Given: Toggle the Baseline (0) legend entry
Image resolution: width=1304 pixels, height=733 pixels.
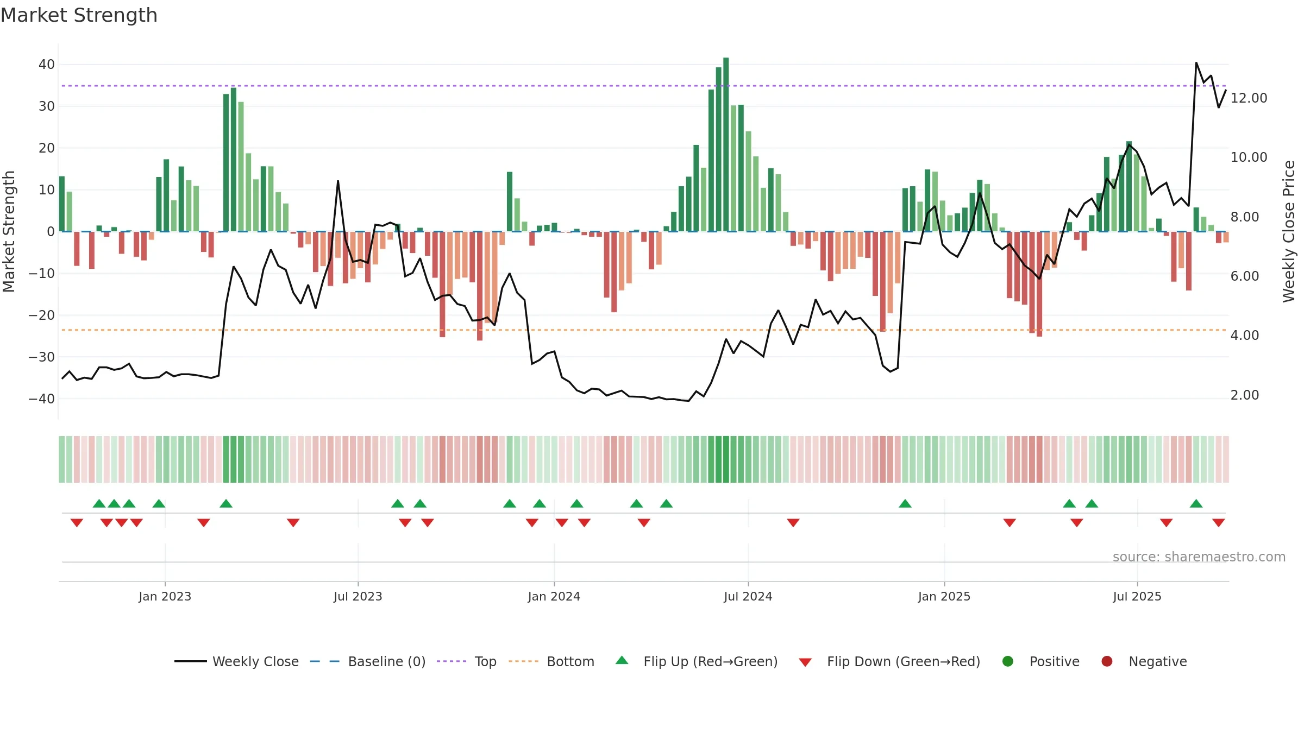Looking at the screenshot, I should click(x=368, y=661).
